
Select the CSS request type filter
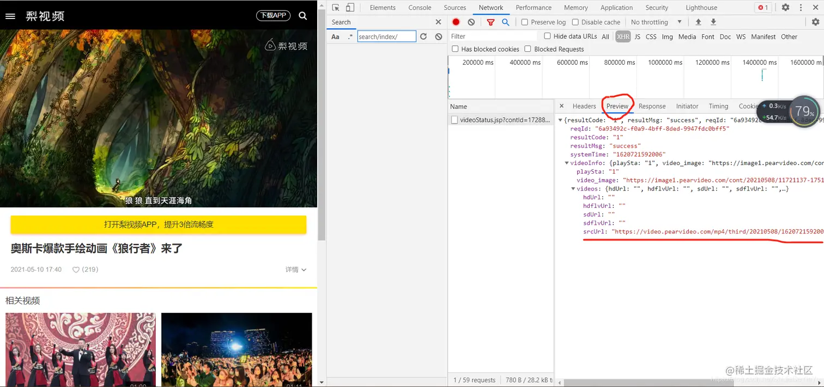(651, 36)
